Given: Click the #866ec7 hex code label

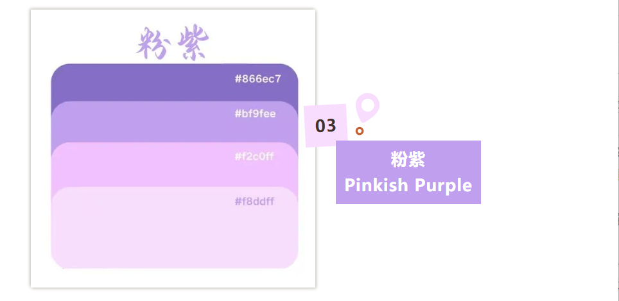Looking at the screenshot, I should (258, 79).
